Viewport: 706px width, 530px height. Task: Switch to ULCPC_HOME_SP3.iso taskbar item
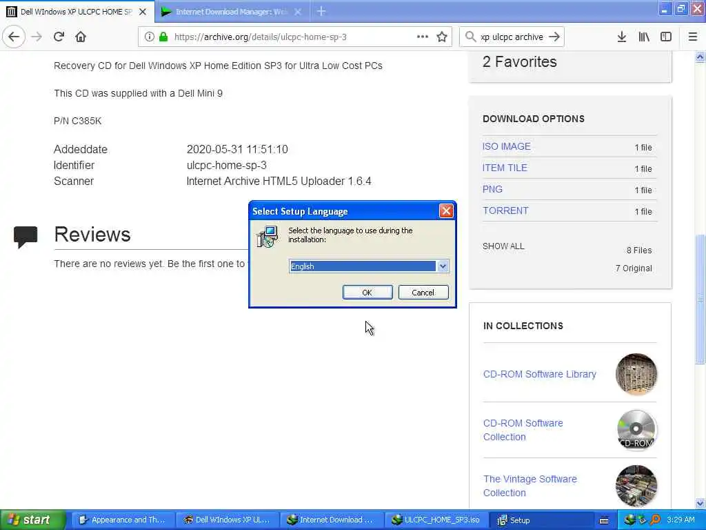click(436, 520)
